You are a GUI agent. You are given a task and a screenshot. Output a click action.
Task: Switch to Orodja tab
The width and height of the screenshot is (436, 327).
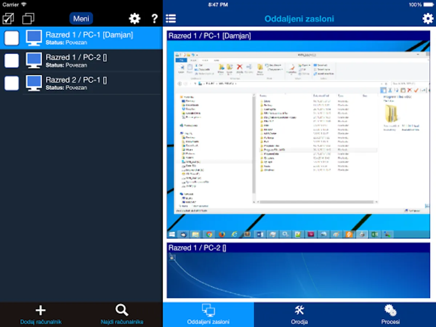click(299, 315)
